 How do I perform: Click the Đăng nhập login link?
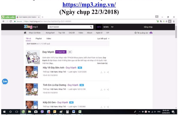[x=148, y=27]
